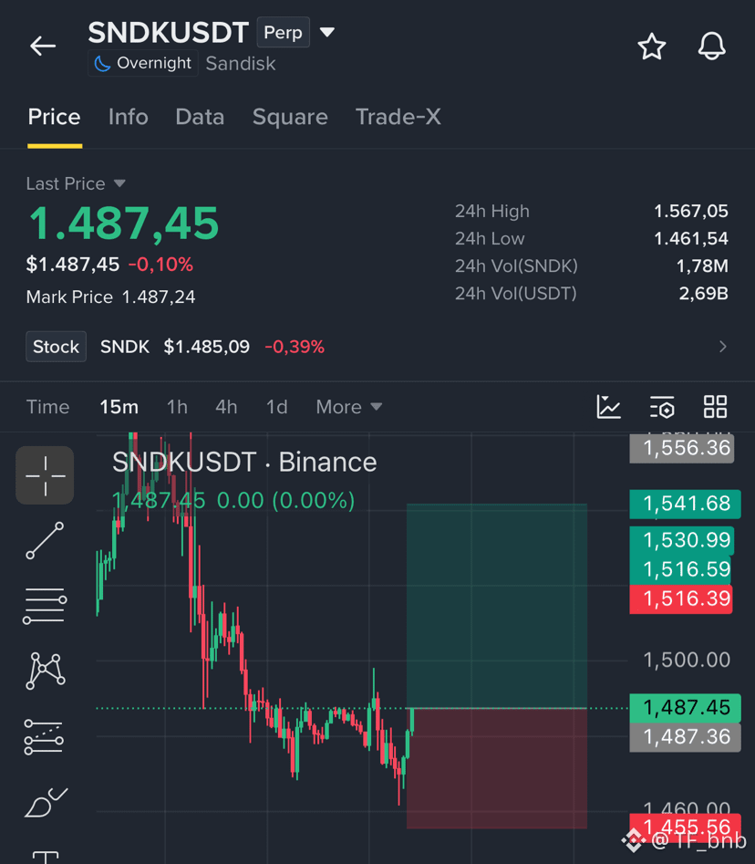Tap the SNDKUSDT · Binance chart title

point(244,463)
